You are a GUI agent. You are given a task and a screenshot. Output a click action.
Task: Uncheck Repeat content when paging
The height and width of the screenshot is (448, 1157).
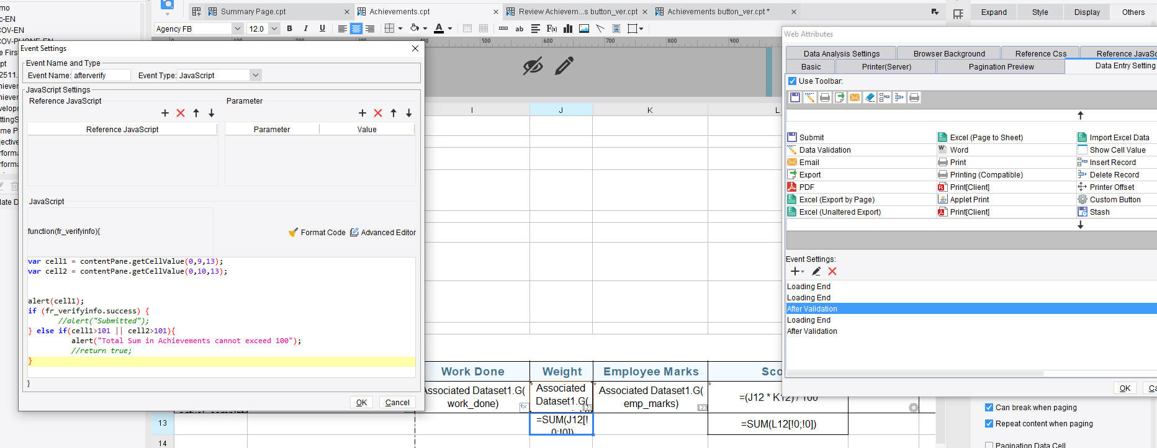click(x=989, y=424)
